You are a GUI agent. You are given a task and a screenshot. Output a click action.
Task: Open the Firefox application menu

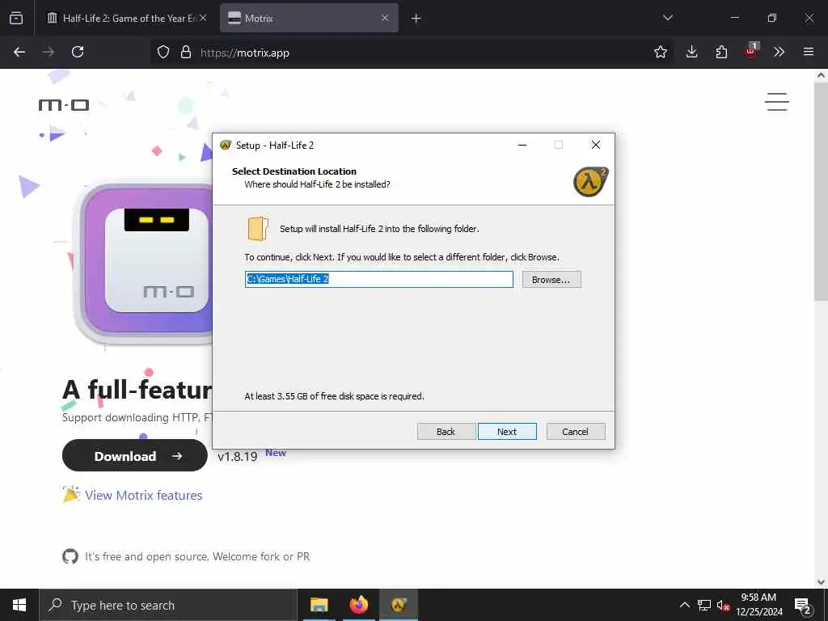(x=809, y=52)
